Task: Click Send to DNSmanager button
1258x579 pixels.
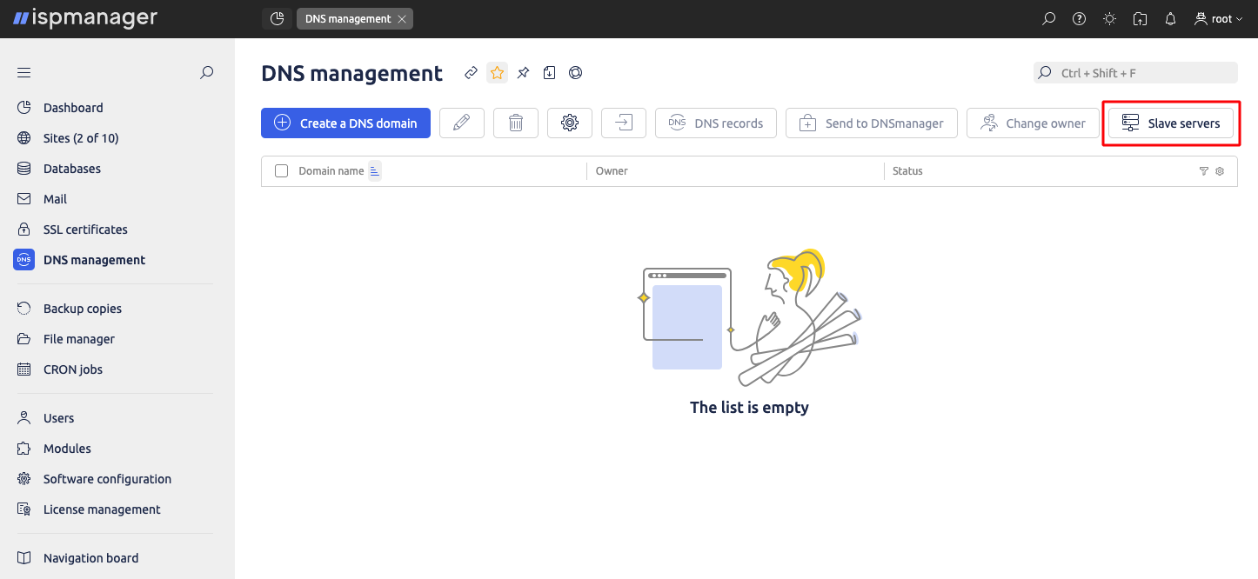Action: point(872,123)
